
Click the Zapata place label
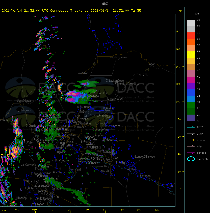56,188
